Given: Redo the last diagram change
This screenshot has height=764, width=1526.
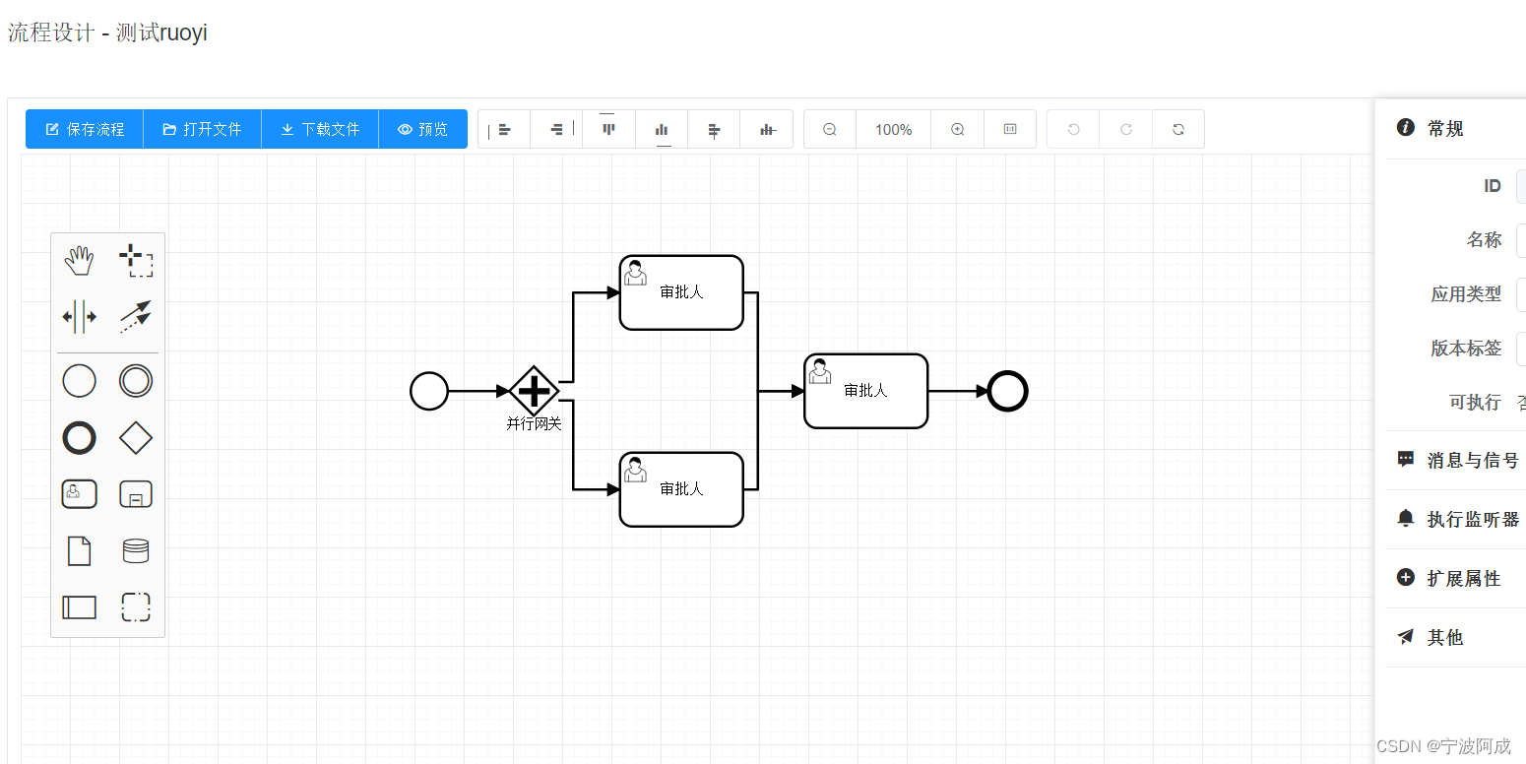Looking at the screenshot, I should (1126, 129).
